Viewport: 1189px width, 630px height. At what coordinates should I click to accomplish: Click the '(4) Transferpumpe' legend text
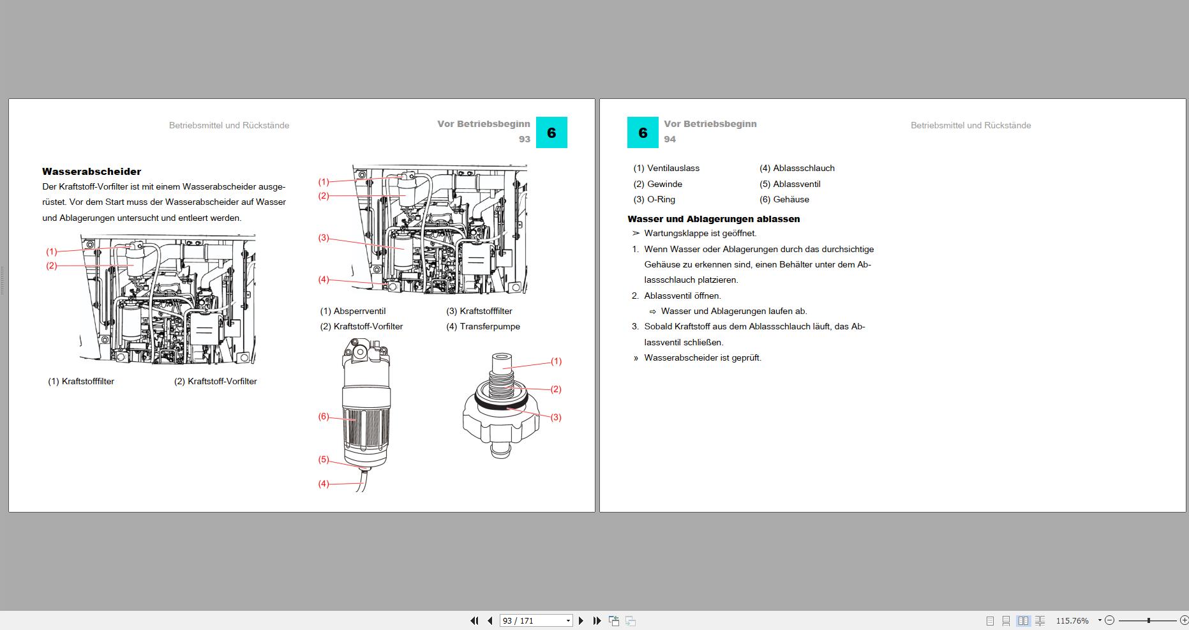(x=483, y=326)
